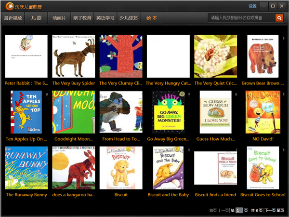
Task: Open the 设置 settings link
Action: click(252, 6)
